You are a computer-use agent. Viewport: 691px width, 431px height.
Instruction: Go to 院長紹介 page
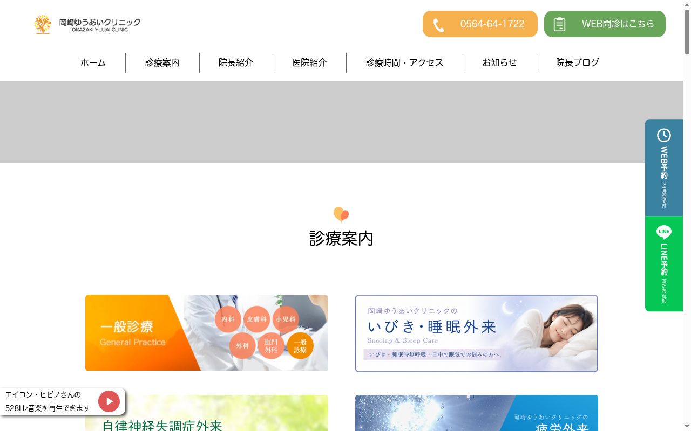[236, 62]
